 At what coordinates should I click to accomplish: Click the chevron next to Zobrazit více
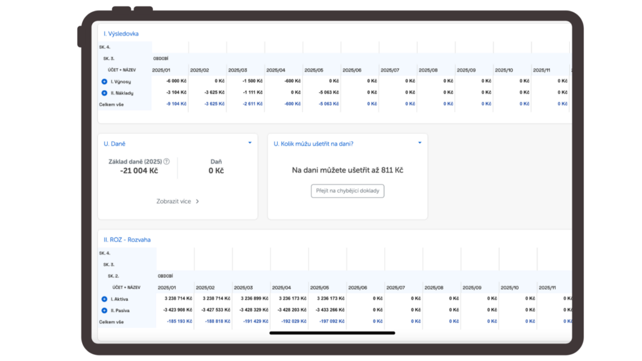coord(197,201)
